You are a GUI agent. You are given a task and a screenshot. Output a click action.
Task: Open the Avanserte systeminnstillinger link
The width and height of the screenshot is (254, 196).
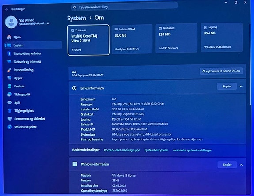192,151
